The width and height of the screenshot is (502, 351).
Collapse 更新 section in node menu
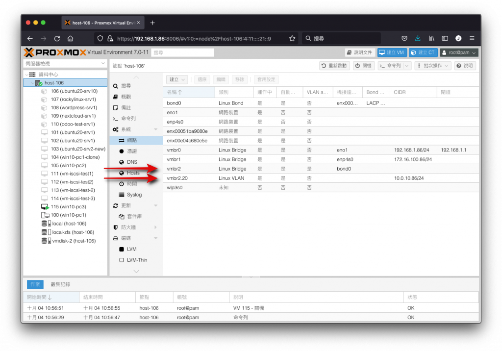[155, 205]
